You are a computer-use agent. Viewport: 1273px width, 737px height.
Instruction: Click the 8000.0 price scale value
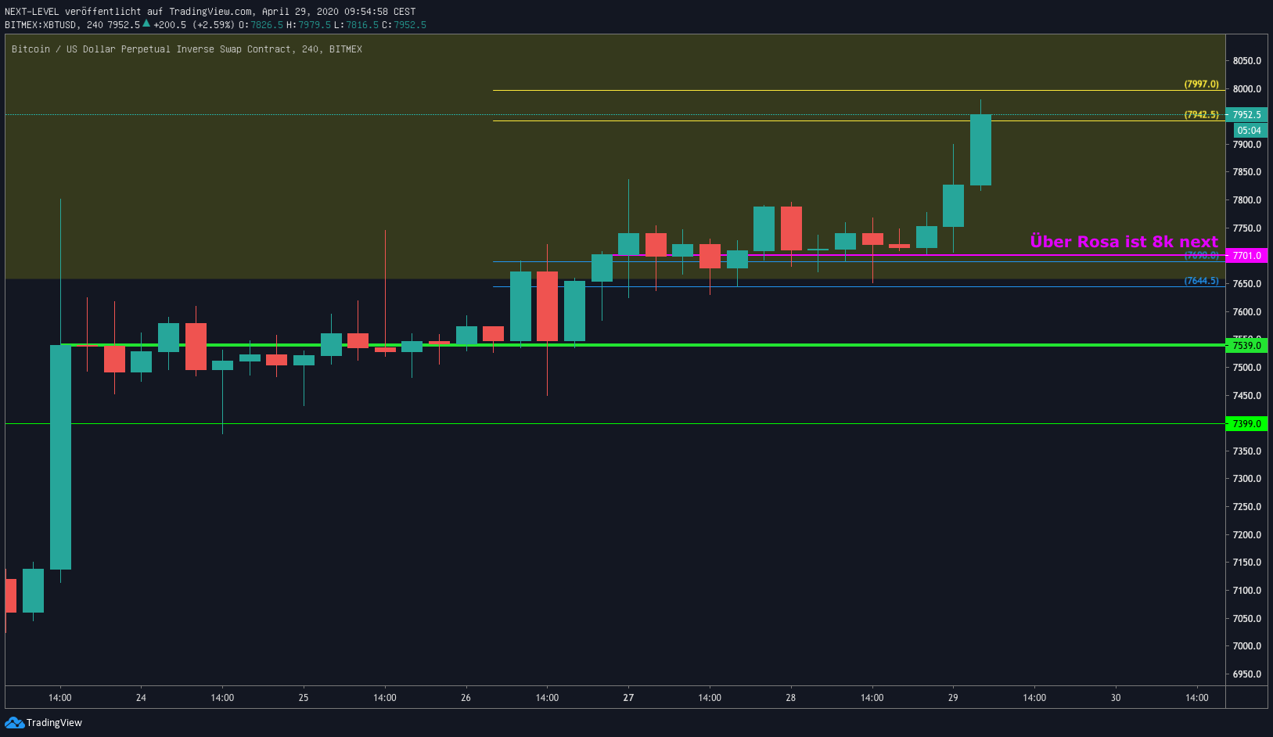(x=1246, y=88)
